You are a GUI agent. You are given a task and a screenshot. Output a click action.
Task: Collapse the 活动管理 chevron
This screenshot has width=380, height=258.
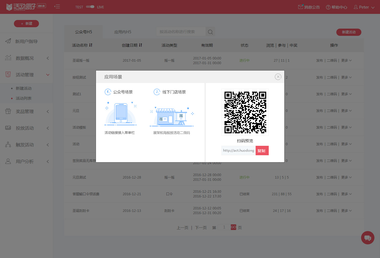coord(48,75)
